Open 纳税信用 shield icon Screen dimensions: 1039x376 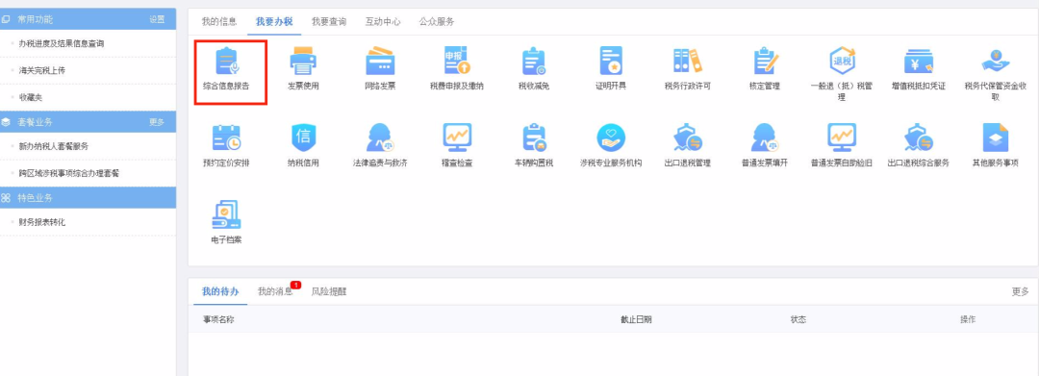[303, 138]
